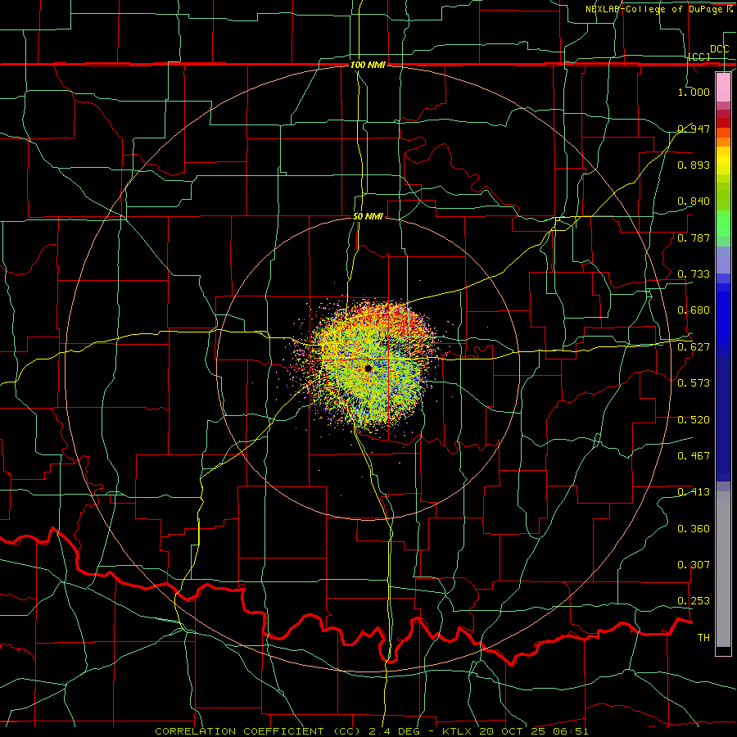Click the Correlation Coefficient caption at bottom

[x=371, y=731]
